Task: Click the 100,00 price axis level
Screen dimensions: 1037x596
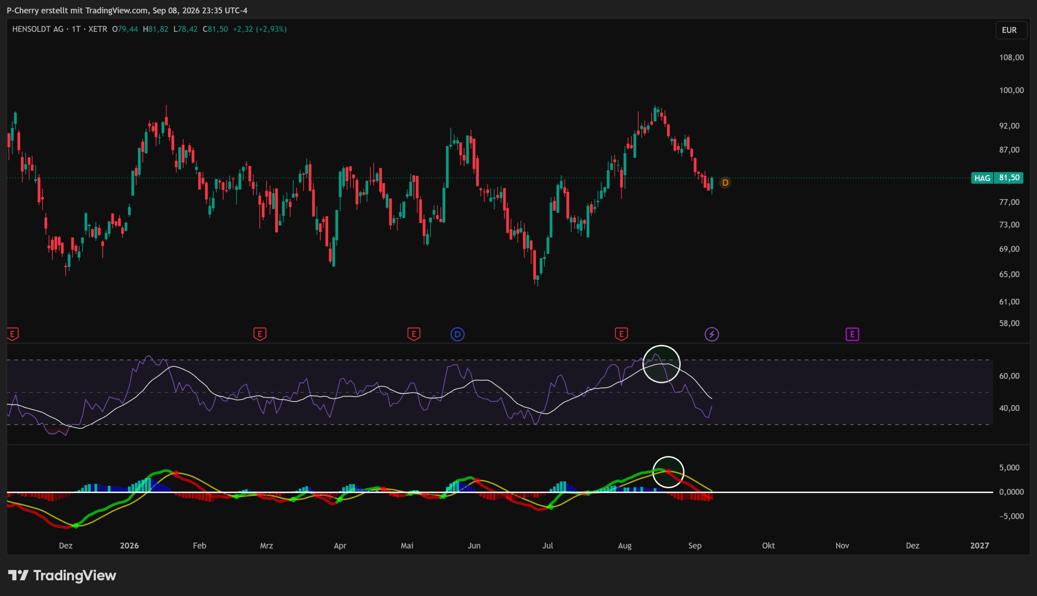Action: (1011, 90)
